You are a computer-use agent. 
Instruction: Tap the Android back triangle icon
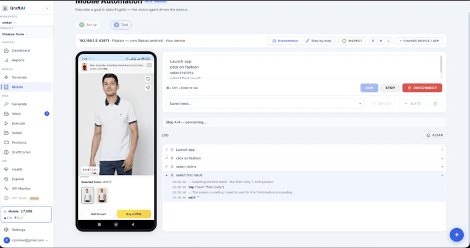tap(133, 224)
